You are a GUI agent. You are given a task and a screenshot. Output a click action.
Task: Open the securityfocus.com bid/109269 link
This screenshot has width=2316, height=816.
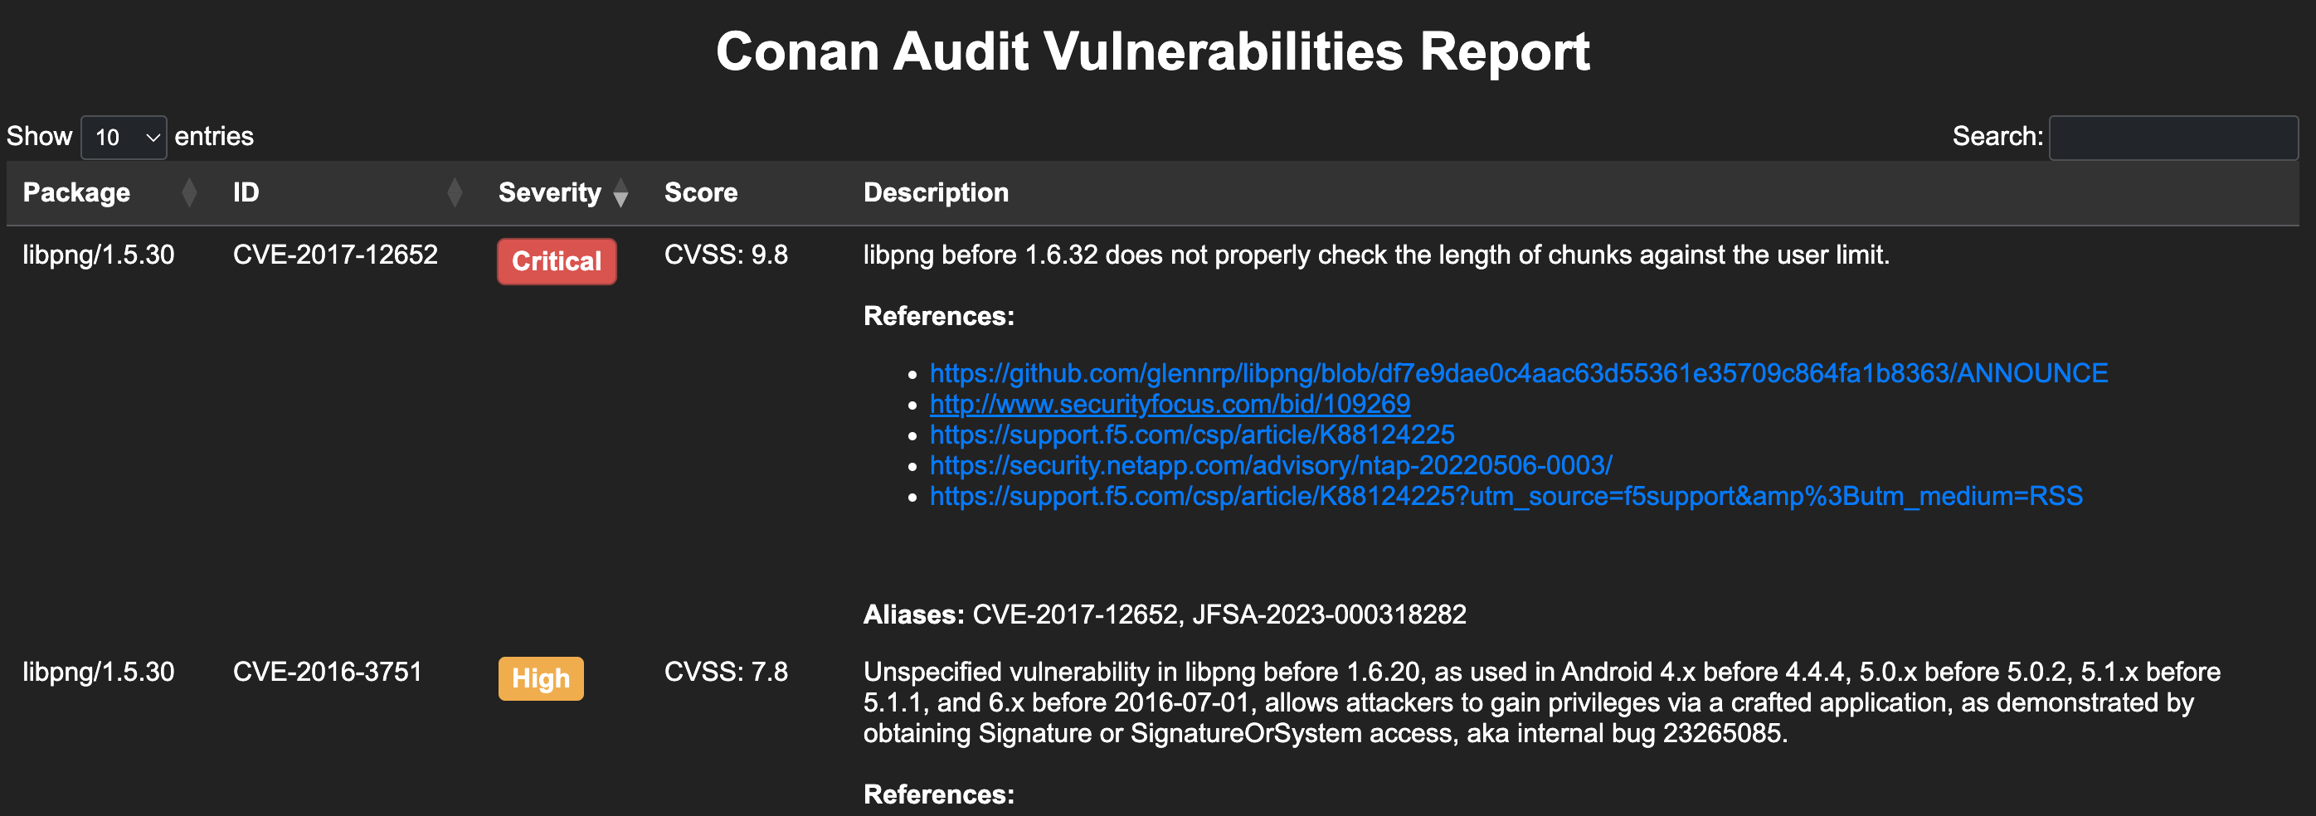[1169, 405]
